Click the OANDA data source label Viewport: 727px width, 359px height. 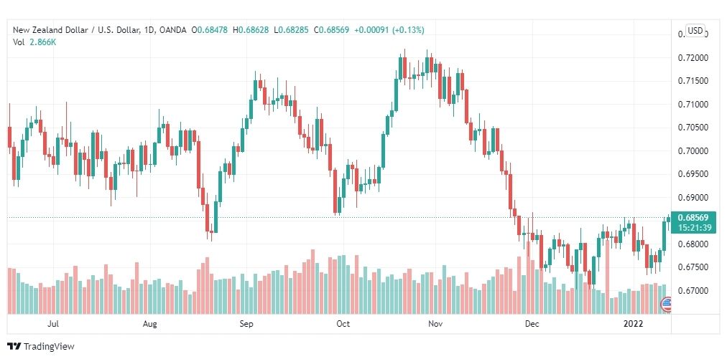click(173, 30)
